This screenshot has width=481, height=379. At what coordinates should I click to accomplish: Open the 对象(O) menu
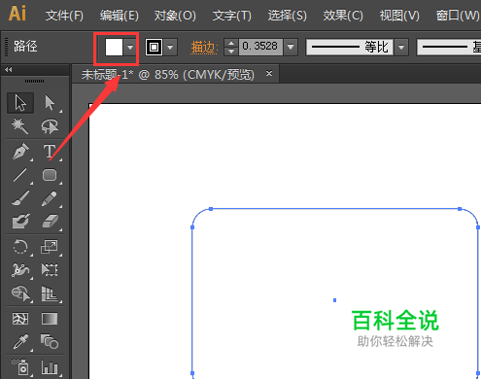click(175, 16)
